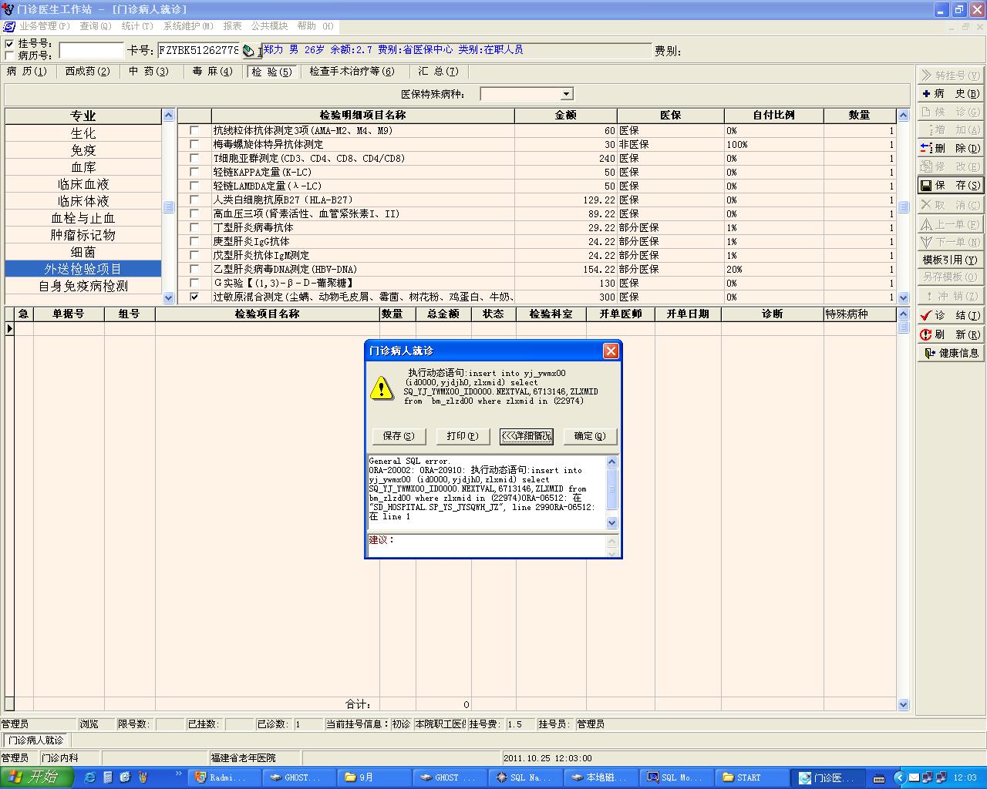The image size is (987, 789).
Task: Click 保存(S) in the error dialog
Action: [x=399, y=436]
